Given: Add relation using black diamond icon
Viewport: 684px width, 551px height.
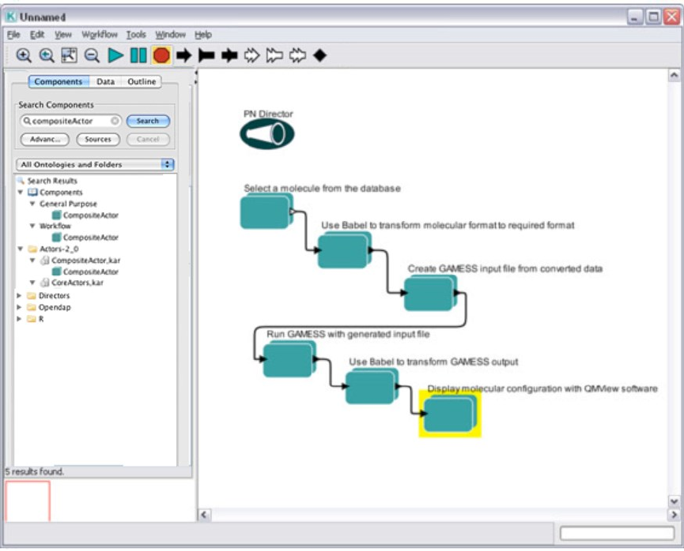Looking at the screenshot, I should coord(319,55).
